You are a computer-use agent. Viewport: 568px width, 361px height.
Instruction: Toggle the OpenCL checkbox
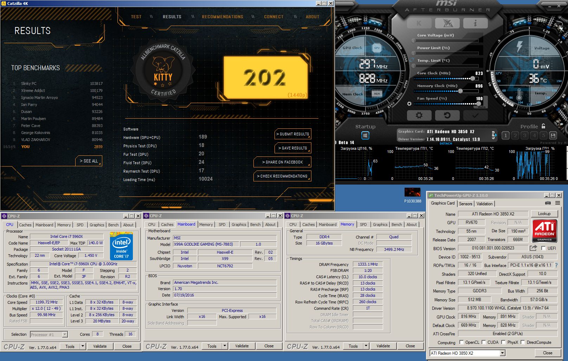(461, 342)
